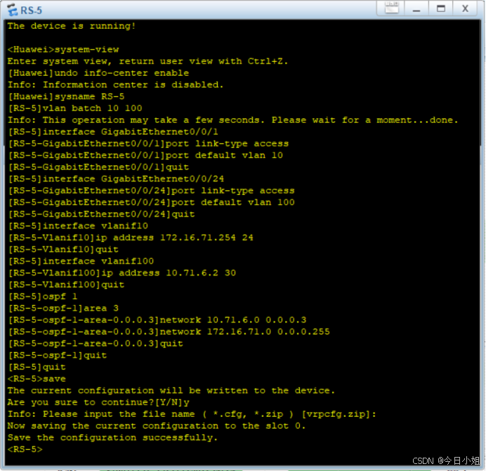486x471 pixels.
Task: Click 'network 10.71.6.0 0.0.0.3' line
Action: pyautogui.click(x=157, y=320)
